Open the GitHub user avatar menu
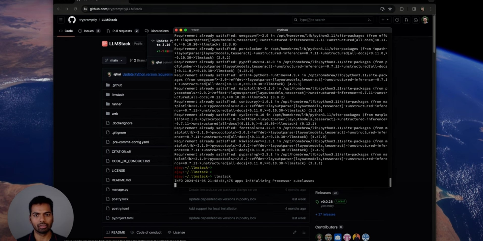The height and width of the screenshot is (241, 483). [425, 20]
